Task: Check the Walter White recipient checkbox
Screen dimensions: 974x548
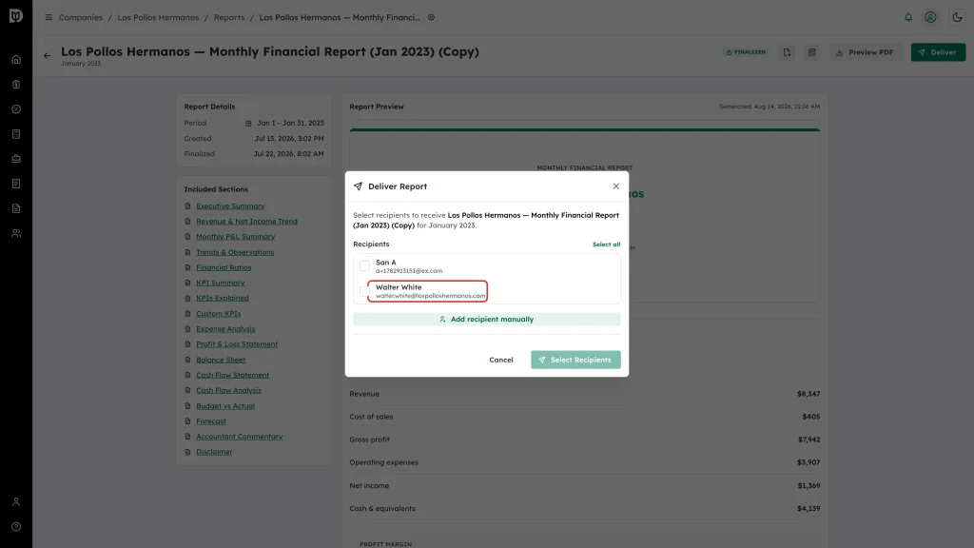Action: point(364,291)
